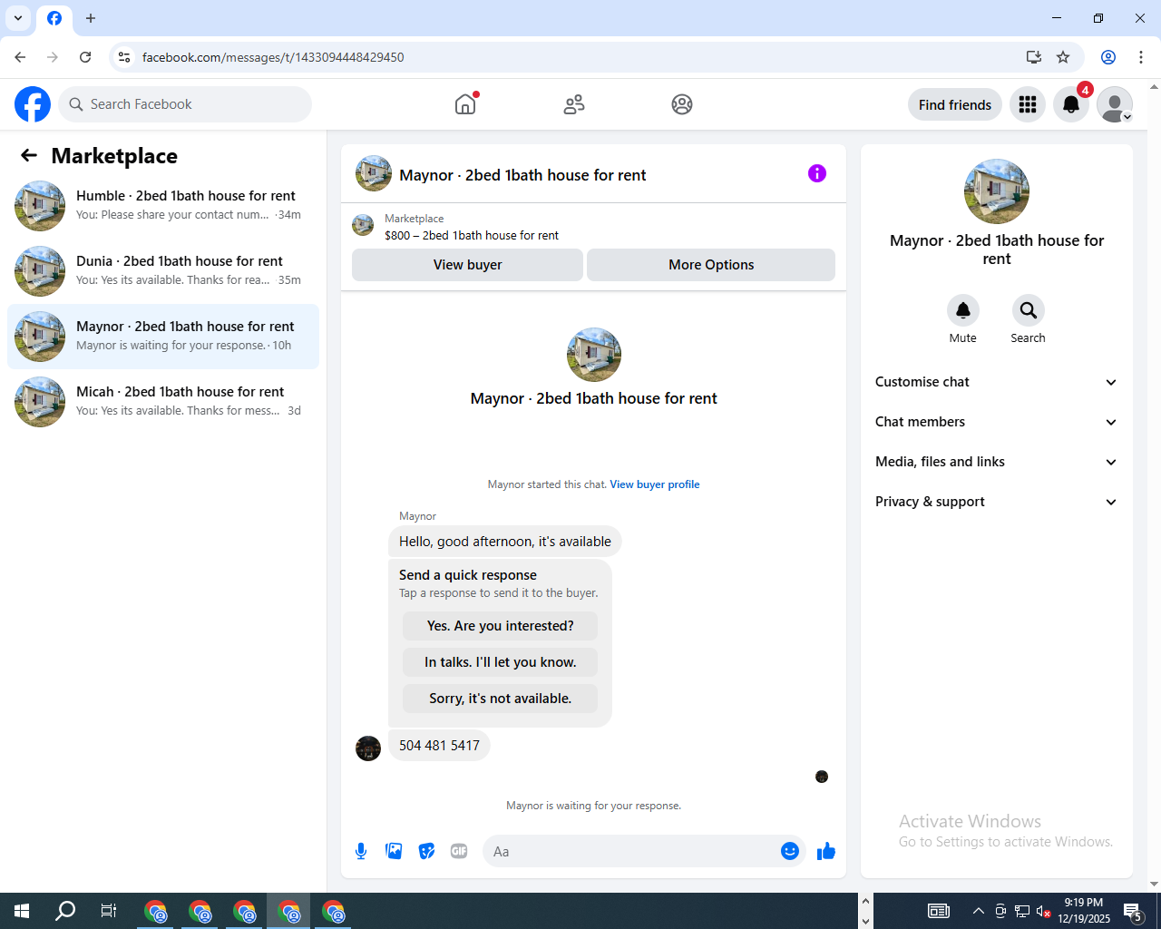Screen dimensions: 1161x929
Task: Expand Chat members section
Action: coord(997,422)
